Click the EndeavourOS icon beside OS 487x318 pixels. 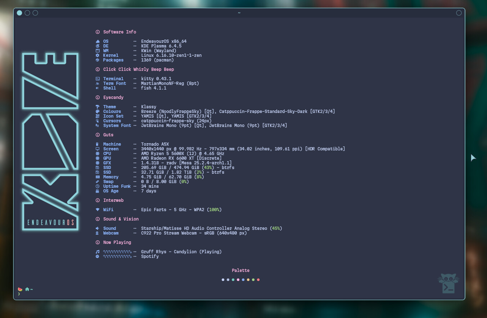[98, 41]
